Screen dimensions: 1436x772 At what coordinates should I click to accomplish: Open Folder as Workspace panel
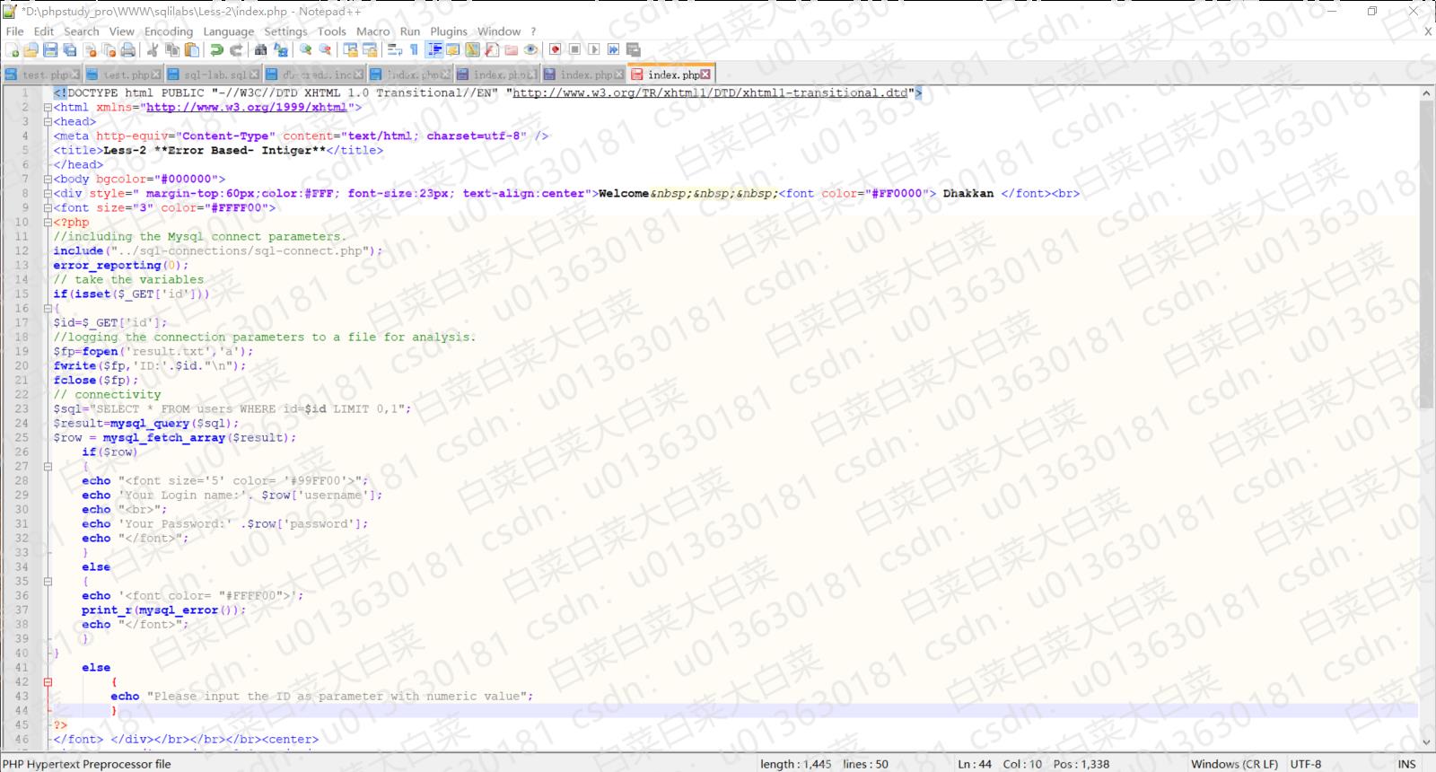coord(511,49)
